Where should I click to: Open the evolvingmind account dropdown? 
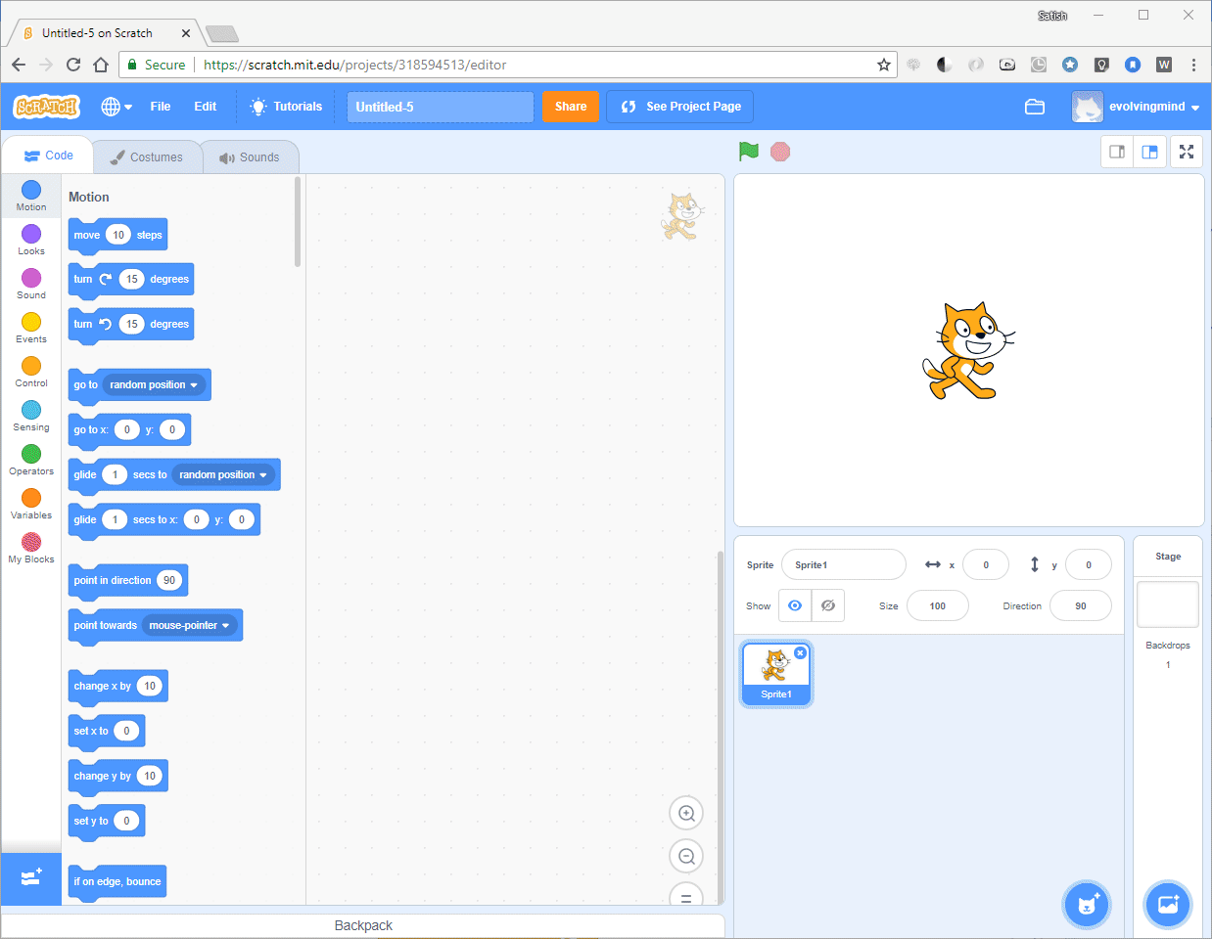click(1137, 107)
